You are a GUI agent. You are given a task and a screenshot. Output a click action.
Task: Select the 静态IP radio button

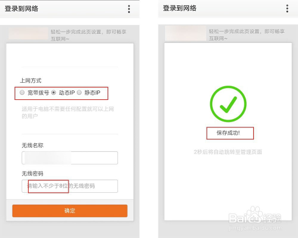[x=79, y=92]
